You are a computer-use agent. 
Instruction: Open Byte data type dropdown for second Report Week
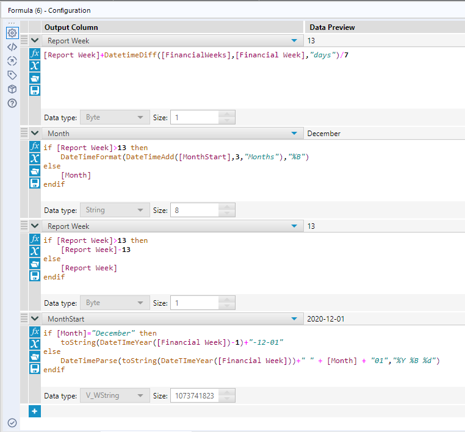tap(115, 303)
